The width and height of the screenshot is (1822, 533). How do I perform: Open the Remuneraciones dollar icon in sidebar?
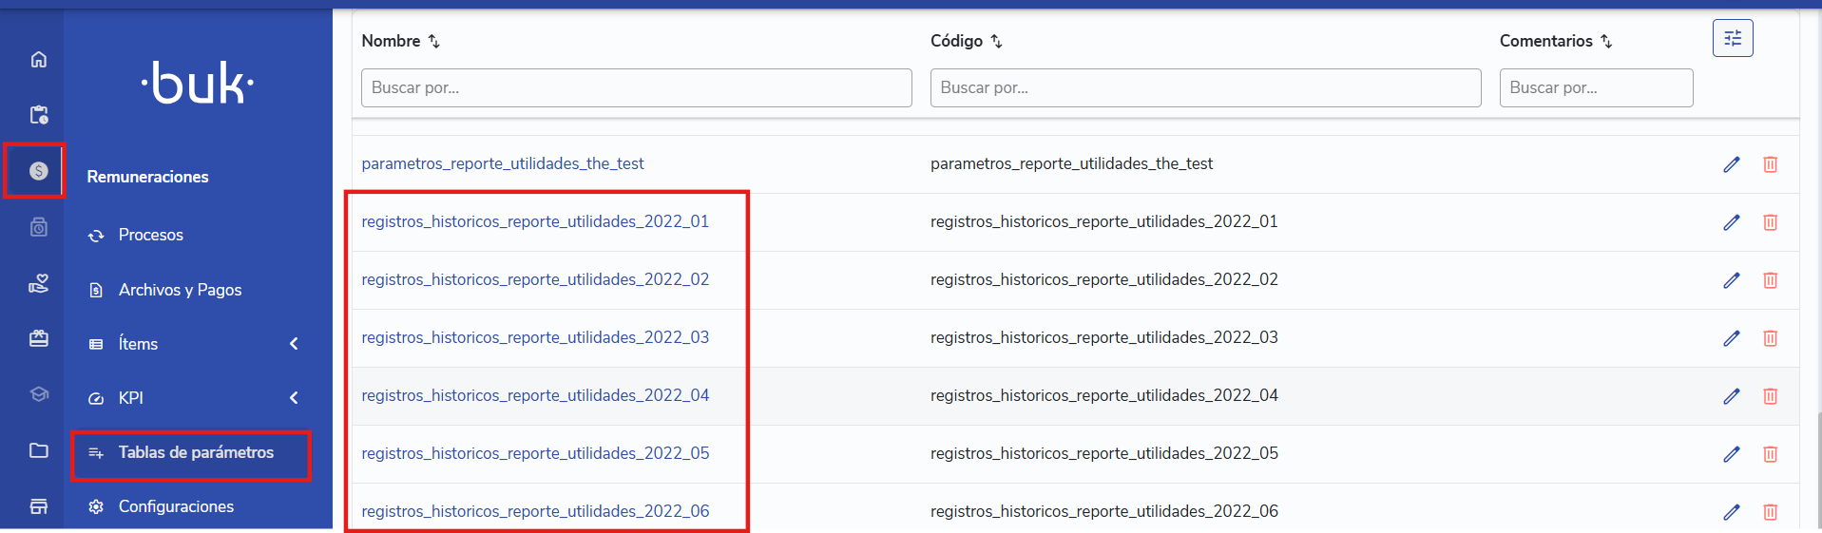click(38, 171)
